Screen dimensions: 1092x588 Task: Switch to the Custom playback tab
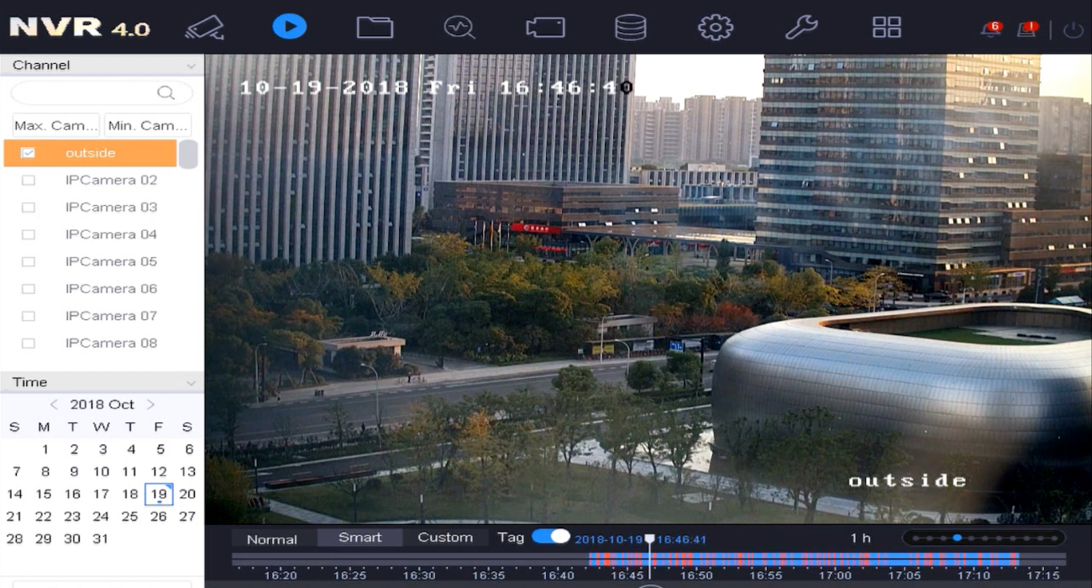tap(445, 538)
